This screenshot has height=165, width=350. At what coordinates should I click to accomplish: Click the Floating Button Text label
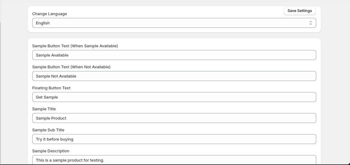click(51, 88)
